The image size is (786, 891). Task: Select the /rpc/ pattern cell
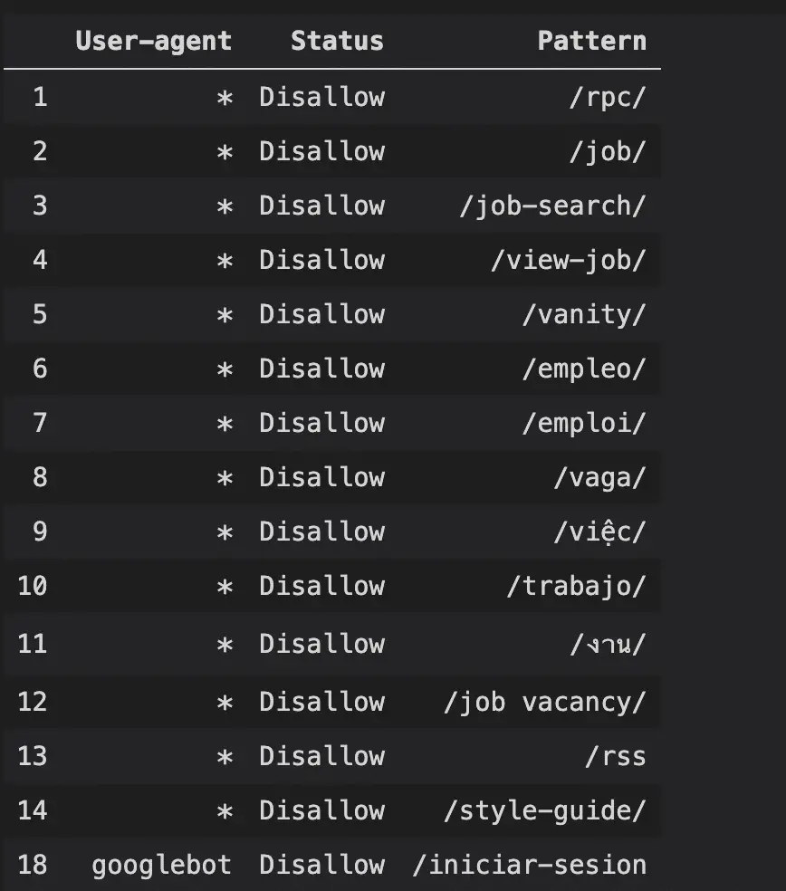pyautogui.click(x=608, y=98)
